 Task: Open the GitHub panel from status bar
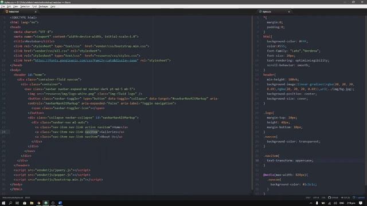[333, 197]
